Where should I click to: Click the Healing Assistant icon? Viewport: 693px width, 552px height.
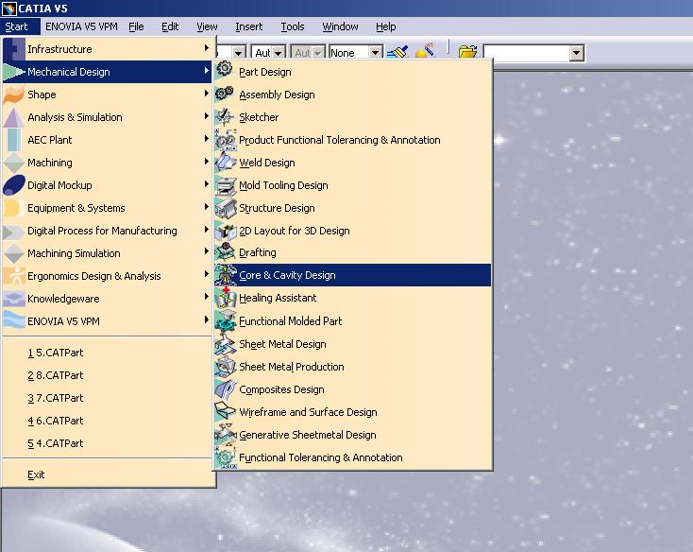click(226, 298)
